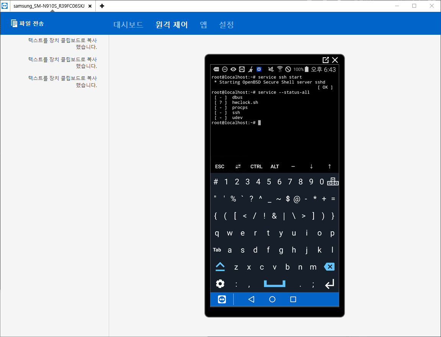
Task: Select the 원격 제어 tab
Action: click(x=171, y=25)
